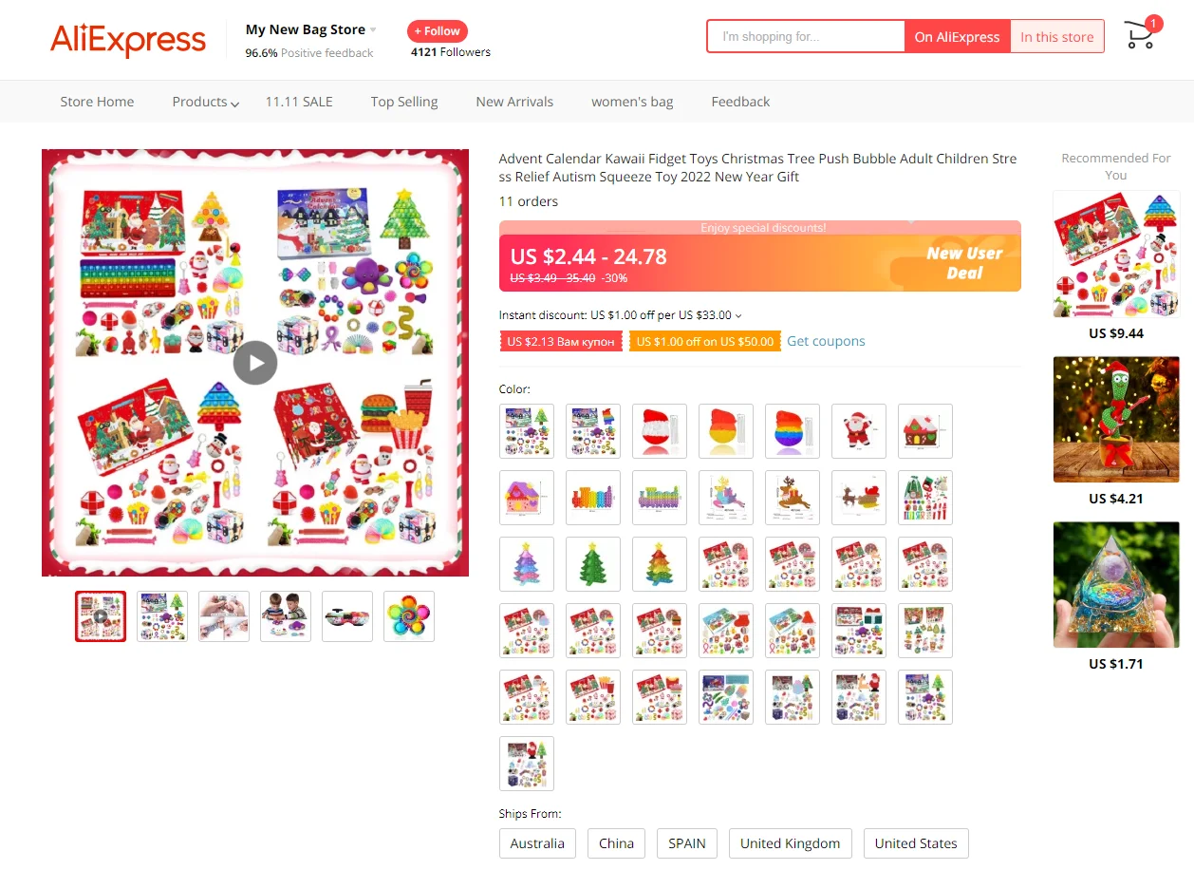Choose China as shipping origin

(616, 843)
